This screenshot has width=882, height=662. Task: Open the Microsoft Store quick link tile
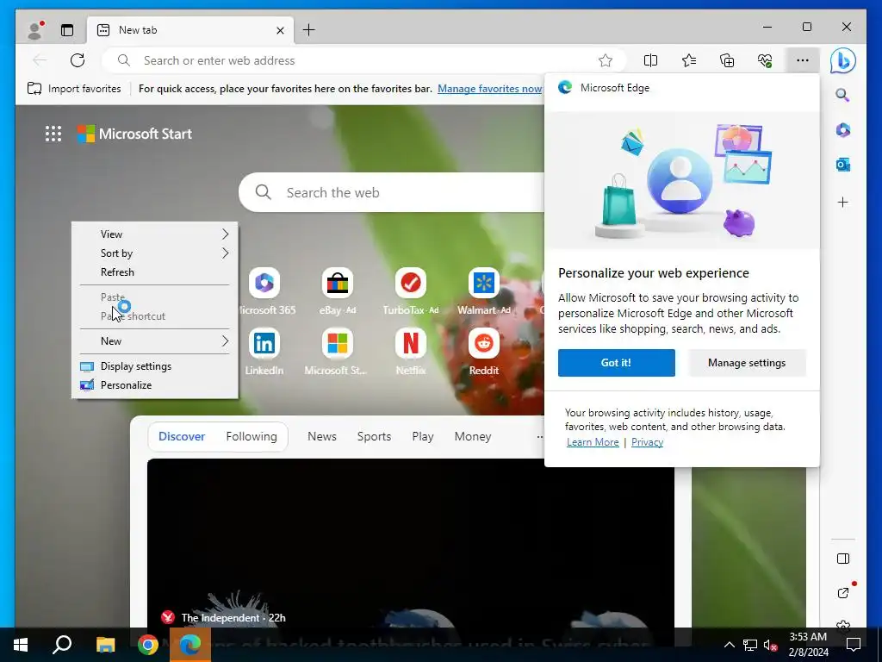click(338, 352)
